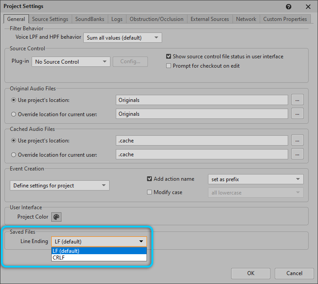Close the Project Settings dialog

pyautogui.click(x=308, y=7)
